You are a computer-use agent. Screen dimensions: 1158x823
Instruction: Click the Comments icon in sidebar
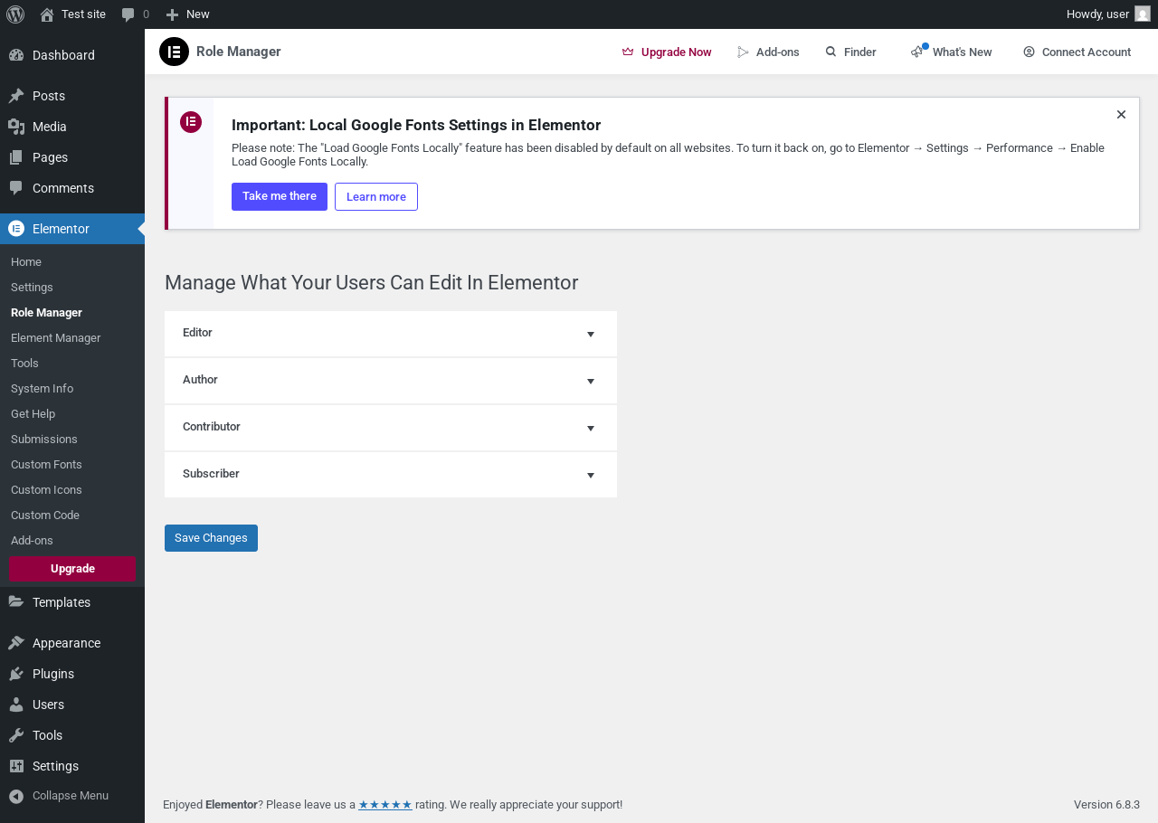coord(16,188)
